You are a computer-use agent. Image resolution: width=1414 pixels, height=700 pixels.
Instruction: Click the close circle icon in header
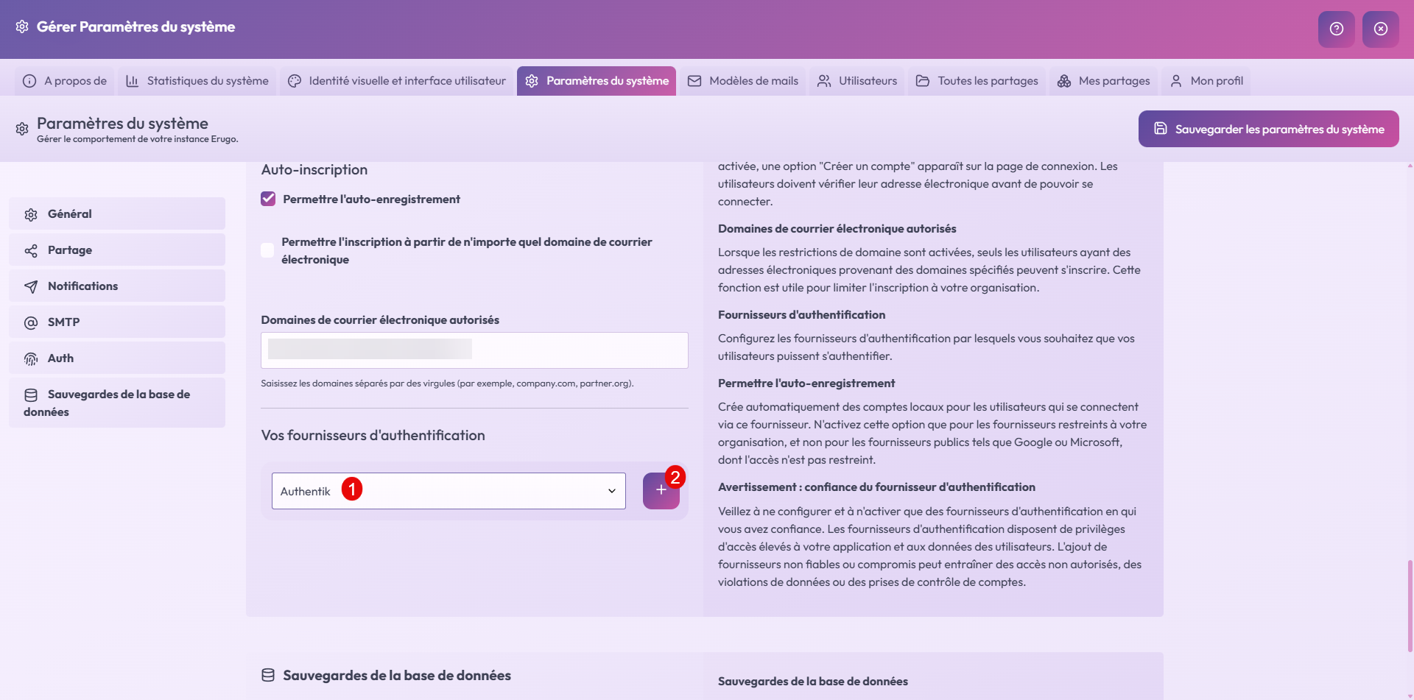pyautogui.click(x=1380, y=29)
